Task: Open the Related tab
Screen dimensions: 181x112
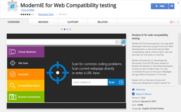Action: [x=103, y=22]
